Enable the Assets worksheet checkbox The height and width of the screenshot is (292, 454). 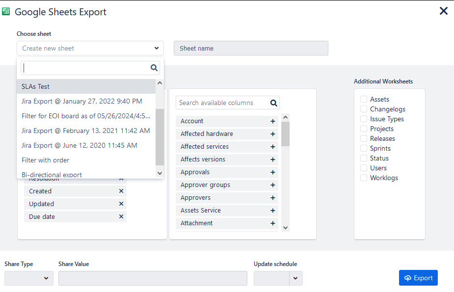pos(364,99)
